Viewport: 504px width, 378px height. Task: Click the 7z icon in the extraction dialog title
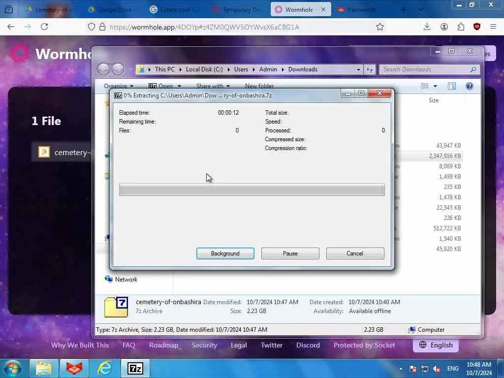[118, 95]
